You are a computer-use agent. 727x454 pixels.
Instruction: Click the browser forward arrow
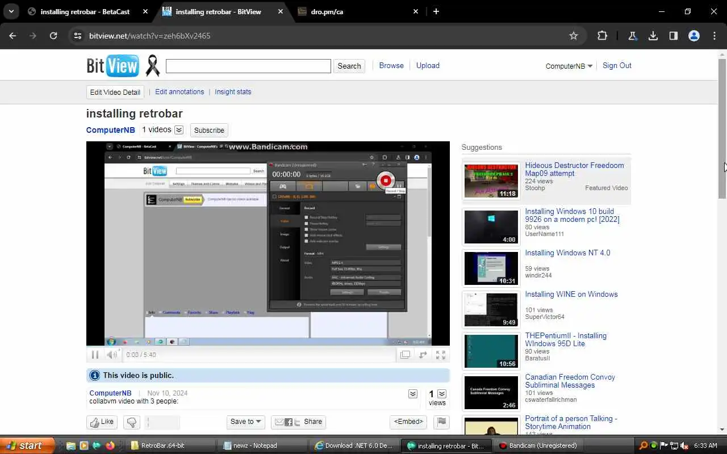(33, 36)
